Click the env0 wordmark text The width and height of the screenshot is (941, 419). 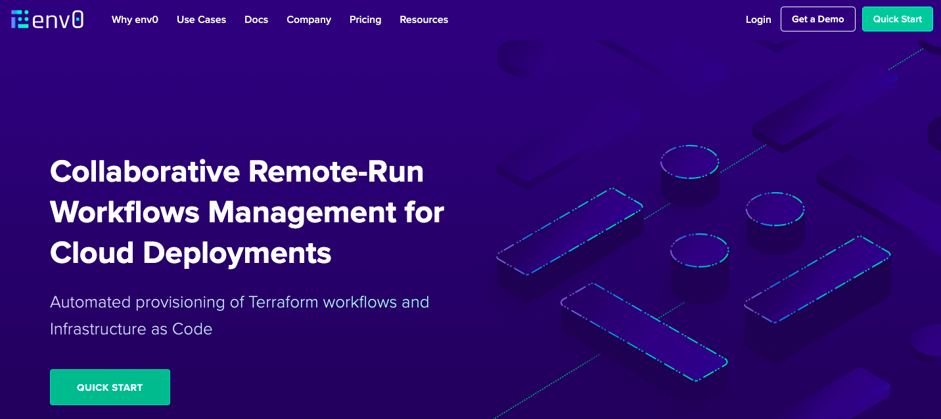[x=58, y=20]
